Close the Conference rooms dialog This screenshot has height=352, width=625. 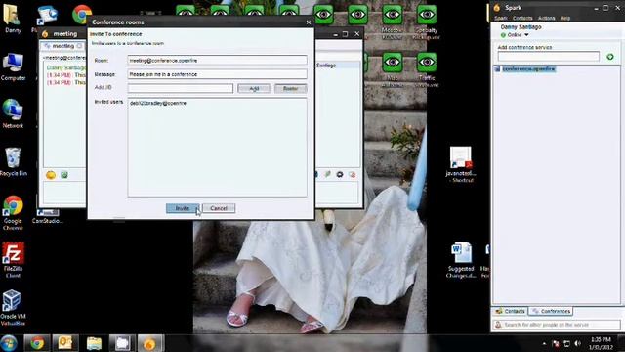tap(309, 22)
